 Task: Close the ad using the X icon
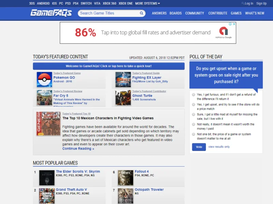[x=234, y=24]
